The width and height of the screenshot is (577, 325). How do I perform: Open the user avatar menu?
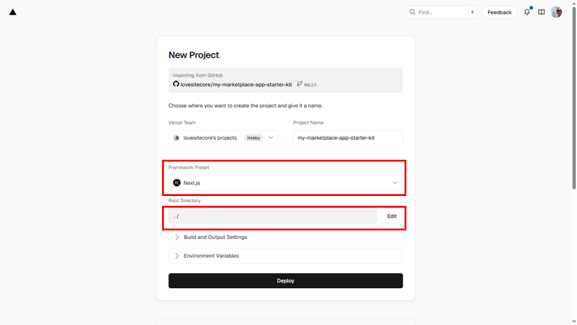tap(556, 12)
